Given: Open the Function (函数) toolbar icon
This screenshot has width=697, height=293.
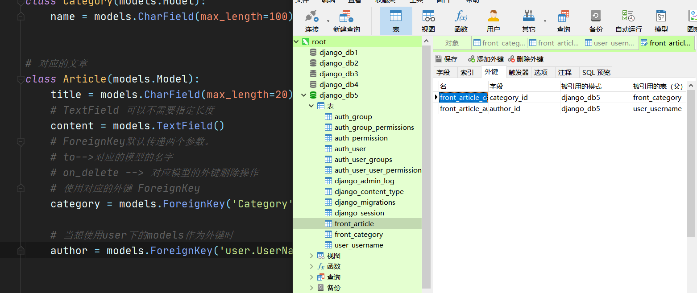Looking at the screenshot, I should click(461, 21).
